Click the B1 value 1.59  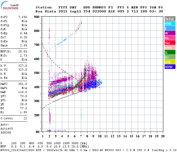point(24,112)
